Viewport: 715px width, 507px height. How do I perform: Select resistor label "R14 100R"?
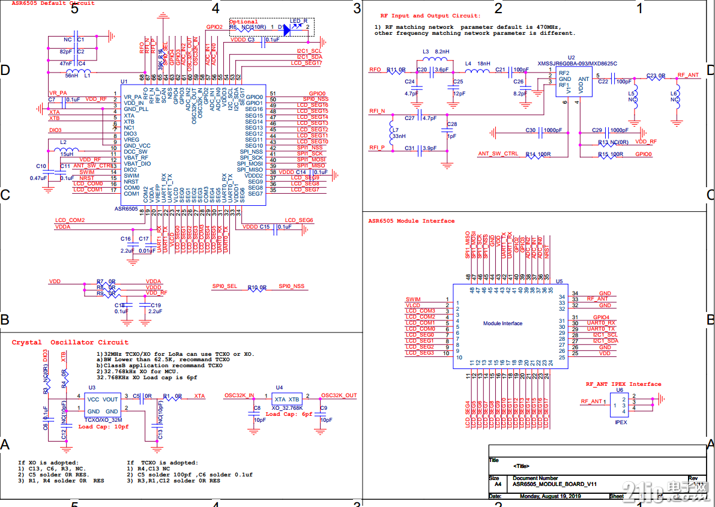click(x=538, y=155)
